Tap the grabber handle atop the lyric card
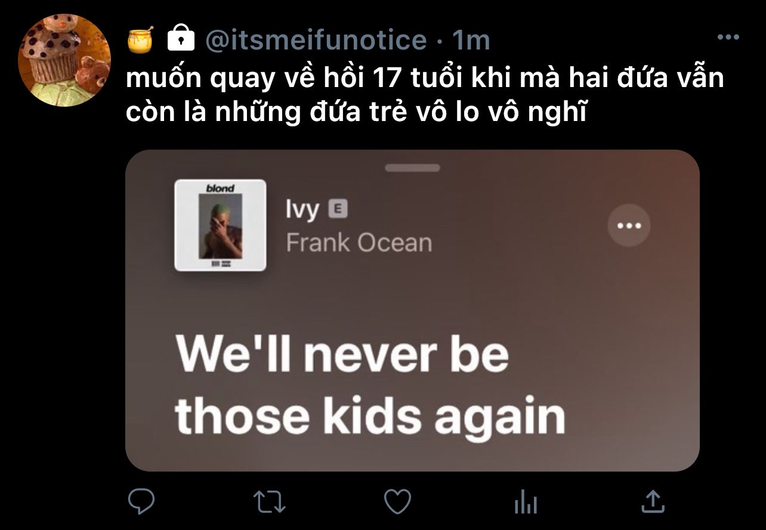The height and width of the screenshot is (530, 766). point(412,168)
